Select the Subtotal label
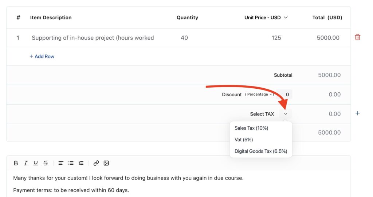The image size is (373, 197). 283,75
